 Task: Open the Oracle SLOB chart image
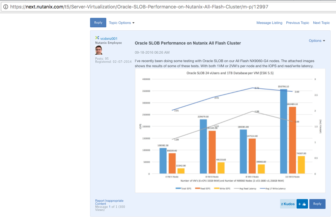tap(230, 130)
